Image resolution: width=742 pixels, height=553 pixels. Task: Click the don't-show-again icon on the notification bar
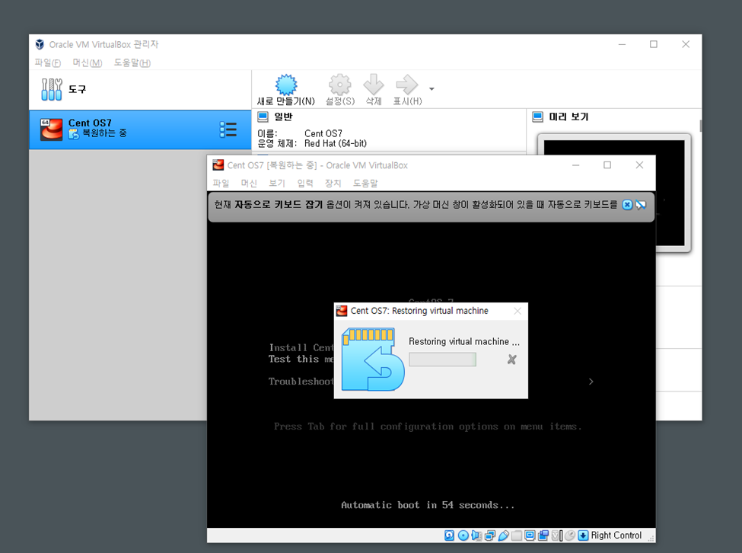click(x=641, y=205)
